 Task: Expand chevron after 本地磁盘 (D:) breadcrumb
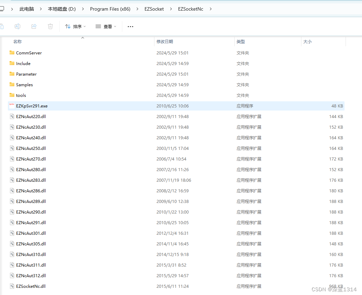tap(83, 9)
